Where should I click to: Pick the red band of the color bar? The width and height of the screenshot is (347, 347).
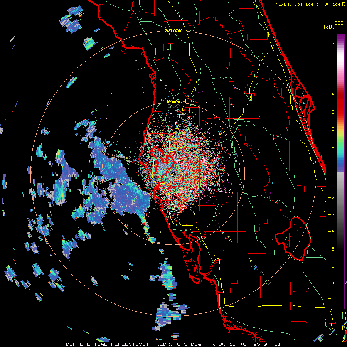tap(340, 104)
